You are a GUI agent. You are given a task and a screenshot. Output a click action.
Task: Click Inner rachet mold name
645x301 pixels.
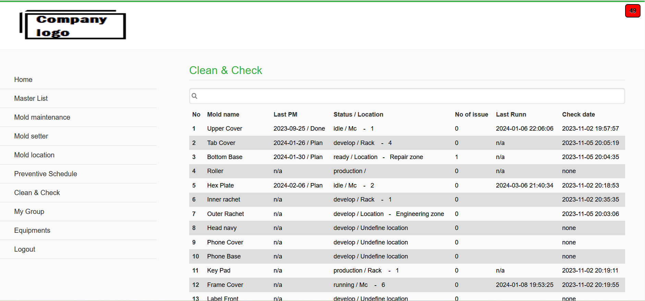(223, 200)
